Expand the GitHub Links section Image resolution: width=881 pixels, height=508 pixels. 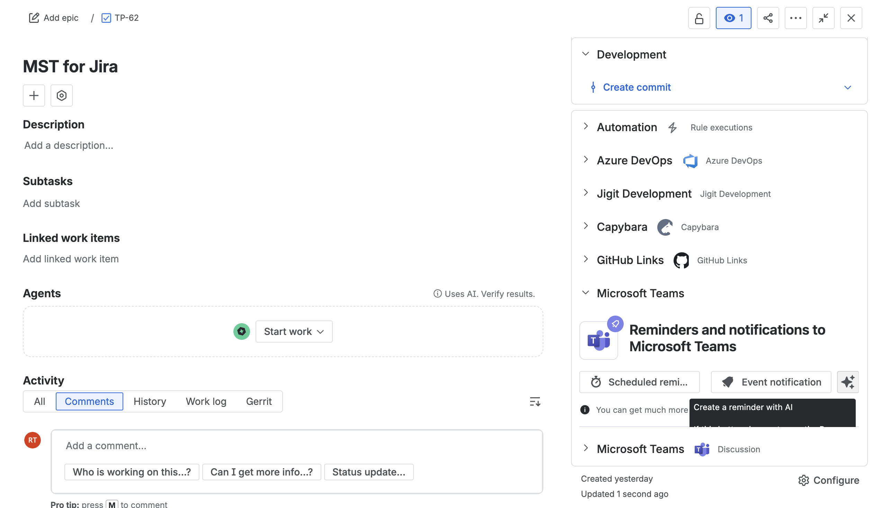585,259
